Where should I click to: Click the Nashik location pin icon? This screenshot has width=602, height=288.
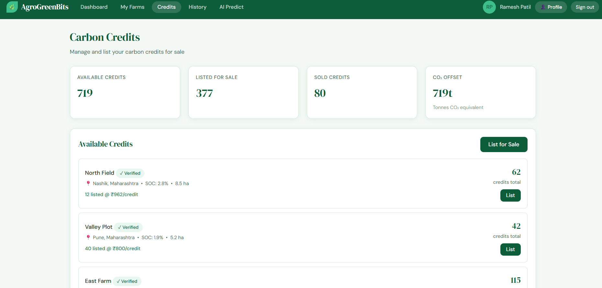coord(88,183)
